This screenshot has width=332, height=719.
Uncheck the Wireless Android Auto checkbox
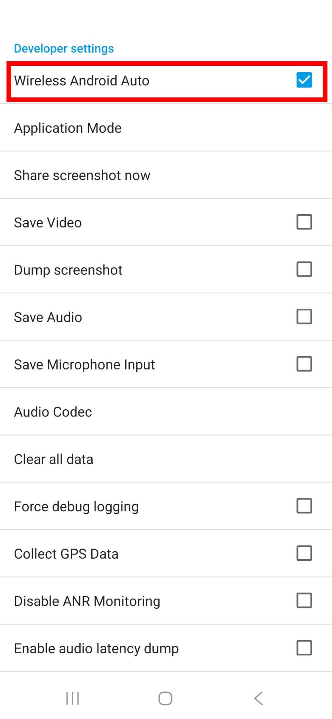[x=304, y=80]
